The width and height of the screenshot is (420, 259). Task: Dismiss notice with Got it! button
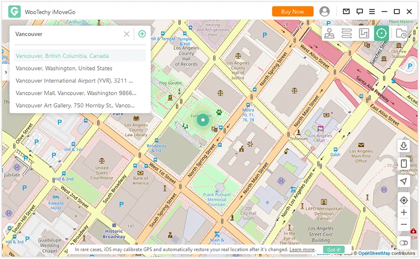(334, 250)
